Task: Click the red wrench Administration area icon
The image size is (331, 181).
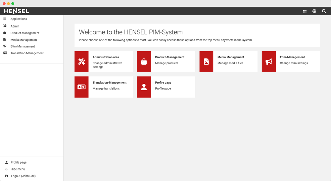Action: pos(81,62)
